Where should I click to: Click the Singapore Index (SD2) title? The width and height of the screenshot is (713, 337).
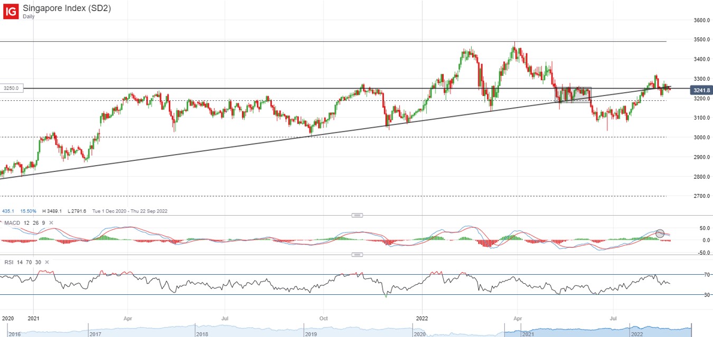coord(67,8)
